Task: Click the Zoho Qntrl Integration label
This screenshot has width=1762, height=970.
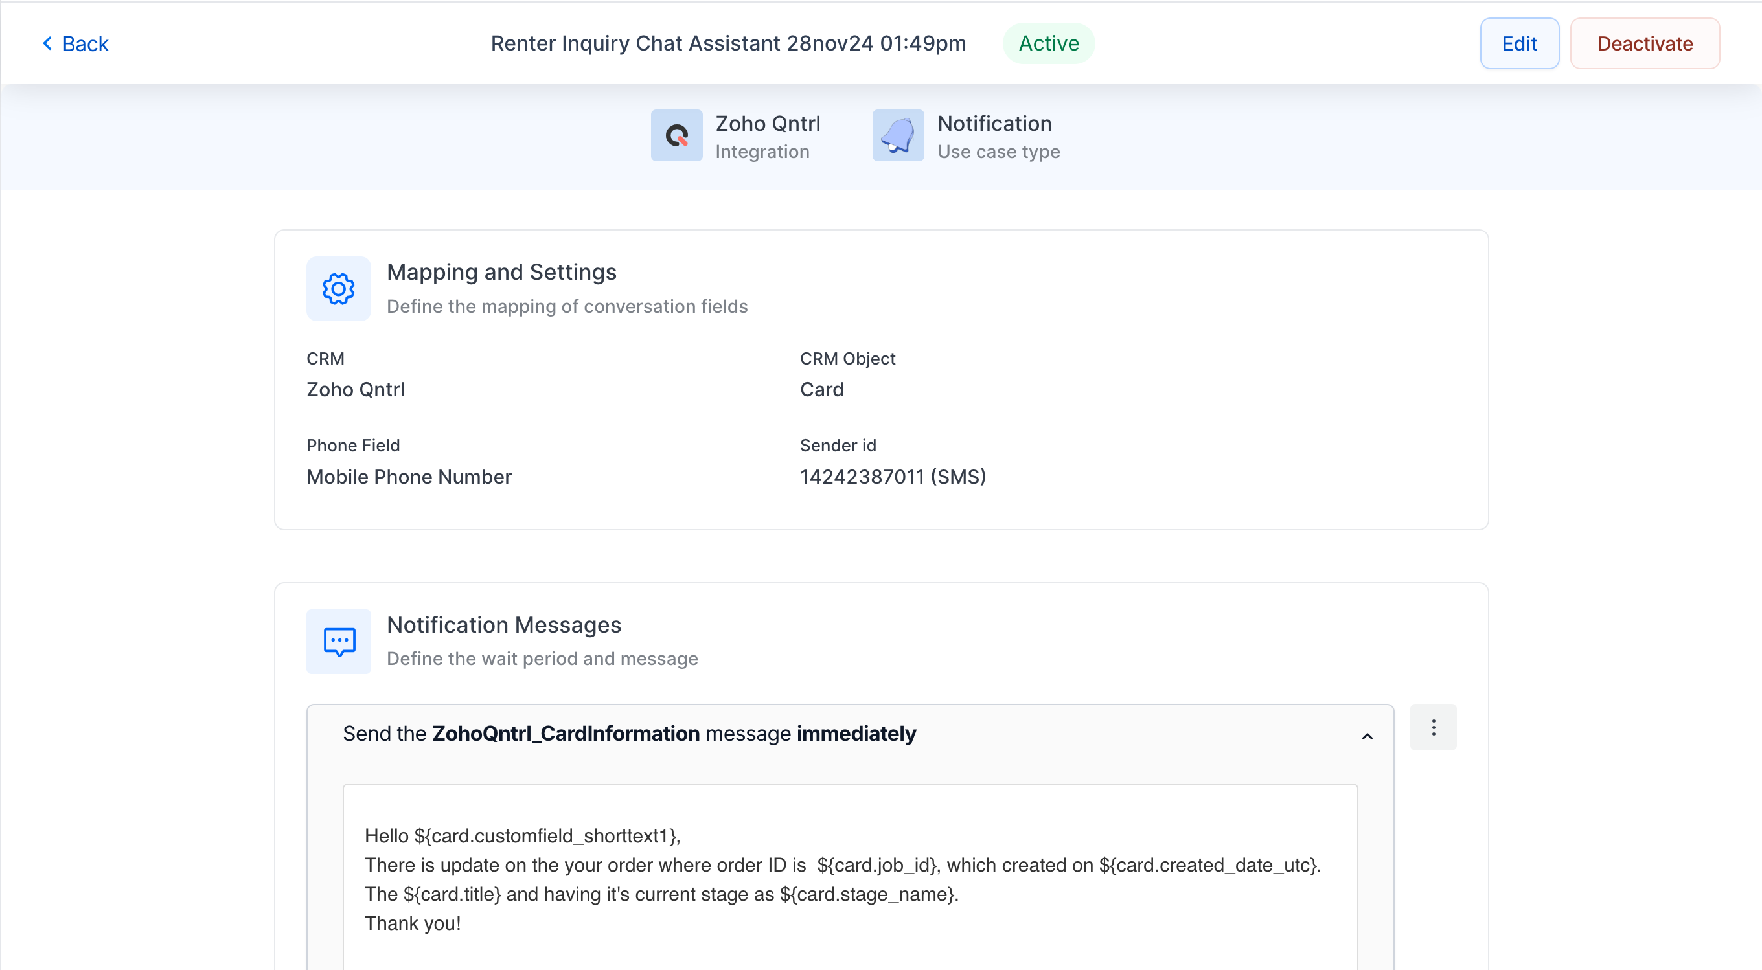Action: pos(768,136)
